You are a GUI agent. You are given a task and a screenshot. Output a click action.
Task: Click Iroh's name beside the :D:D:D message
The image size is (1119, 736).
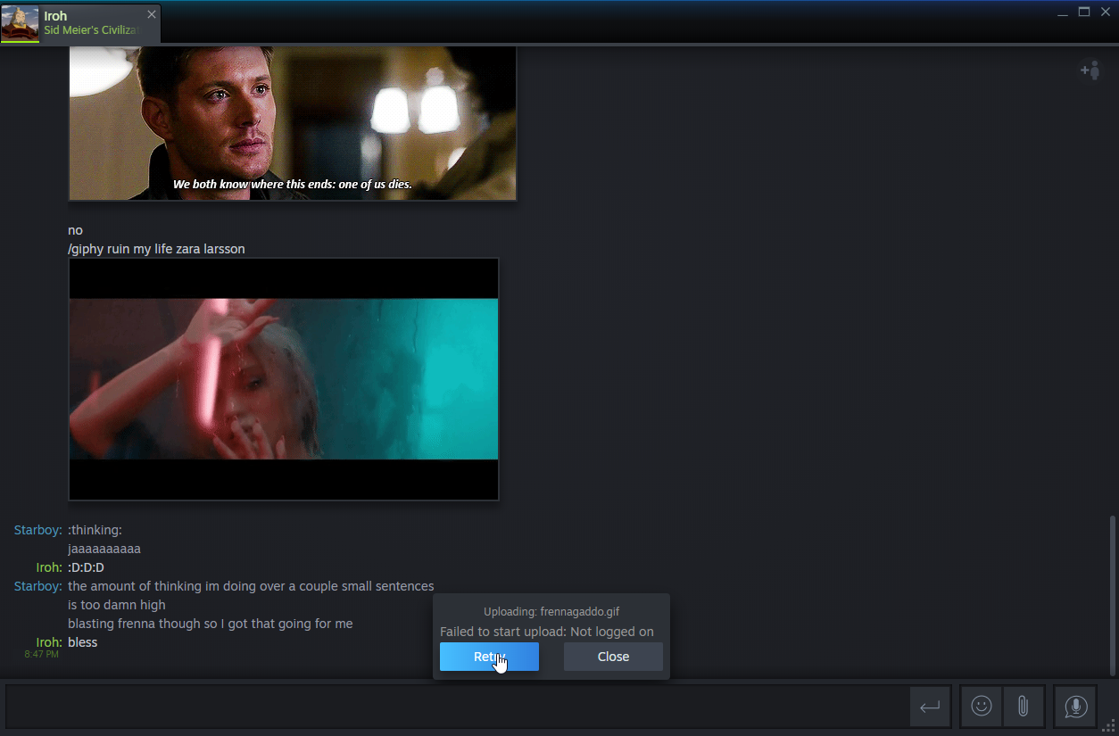[48, 567]
